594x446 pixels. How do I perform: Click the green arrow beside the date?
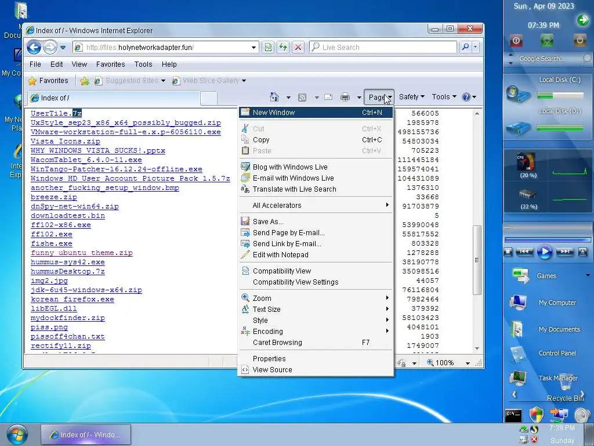click(583, 20)
